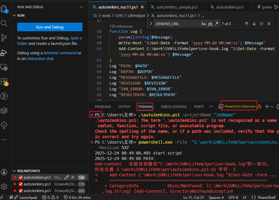Switch to the DEBUG CONSOLE tab

[174, 106]
